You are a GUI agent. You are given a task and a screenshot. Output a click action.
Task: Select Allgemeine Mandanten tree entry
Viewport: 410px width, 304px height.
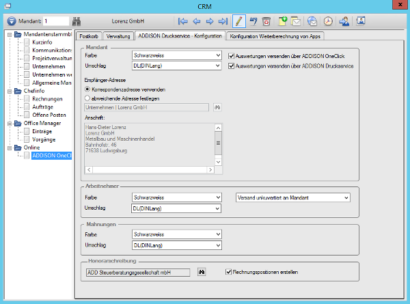[x=51, y=83]
